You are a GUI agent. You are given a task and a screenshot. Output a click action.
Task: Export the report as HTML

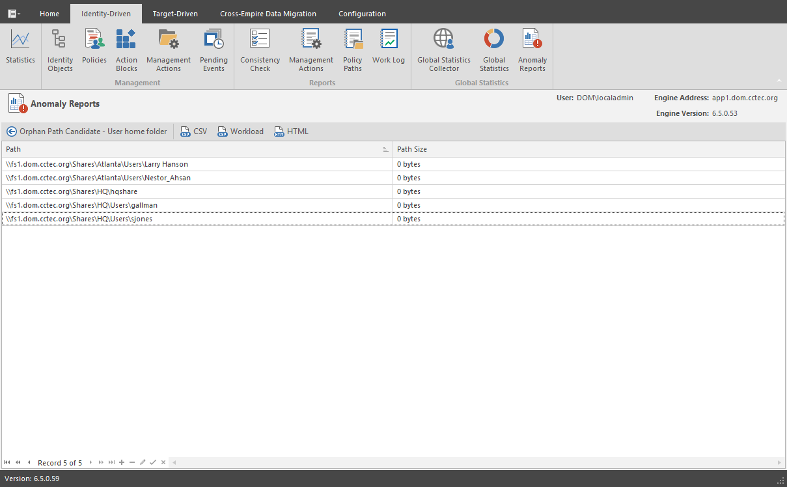click(291, 132)
